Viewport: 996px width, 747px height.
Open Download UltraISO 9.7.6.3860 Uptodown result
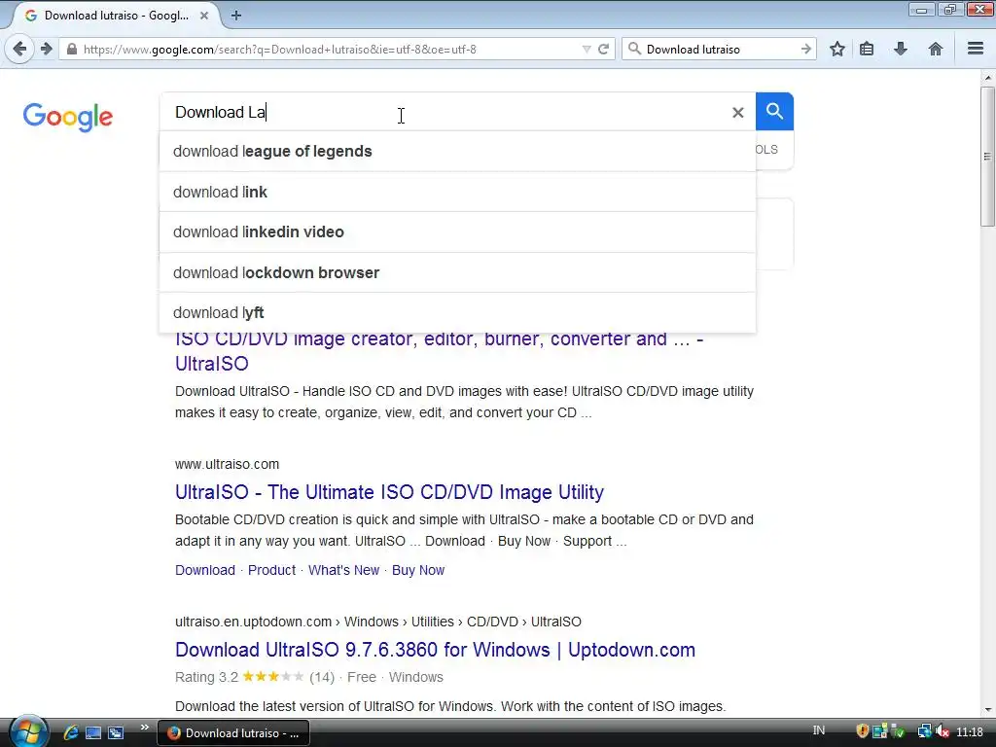coord(435,650)
